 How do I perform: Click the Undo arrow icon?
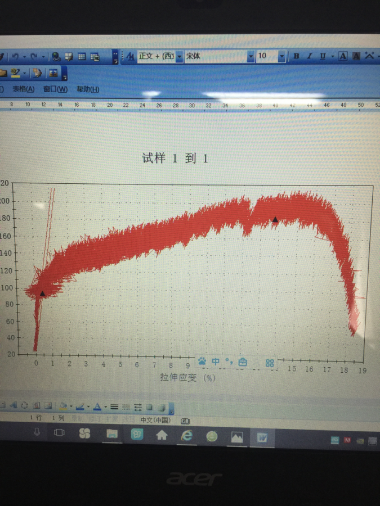tap(15, 56)
